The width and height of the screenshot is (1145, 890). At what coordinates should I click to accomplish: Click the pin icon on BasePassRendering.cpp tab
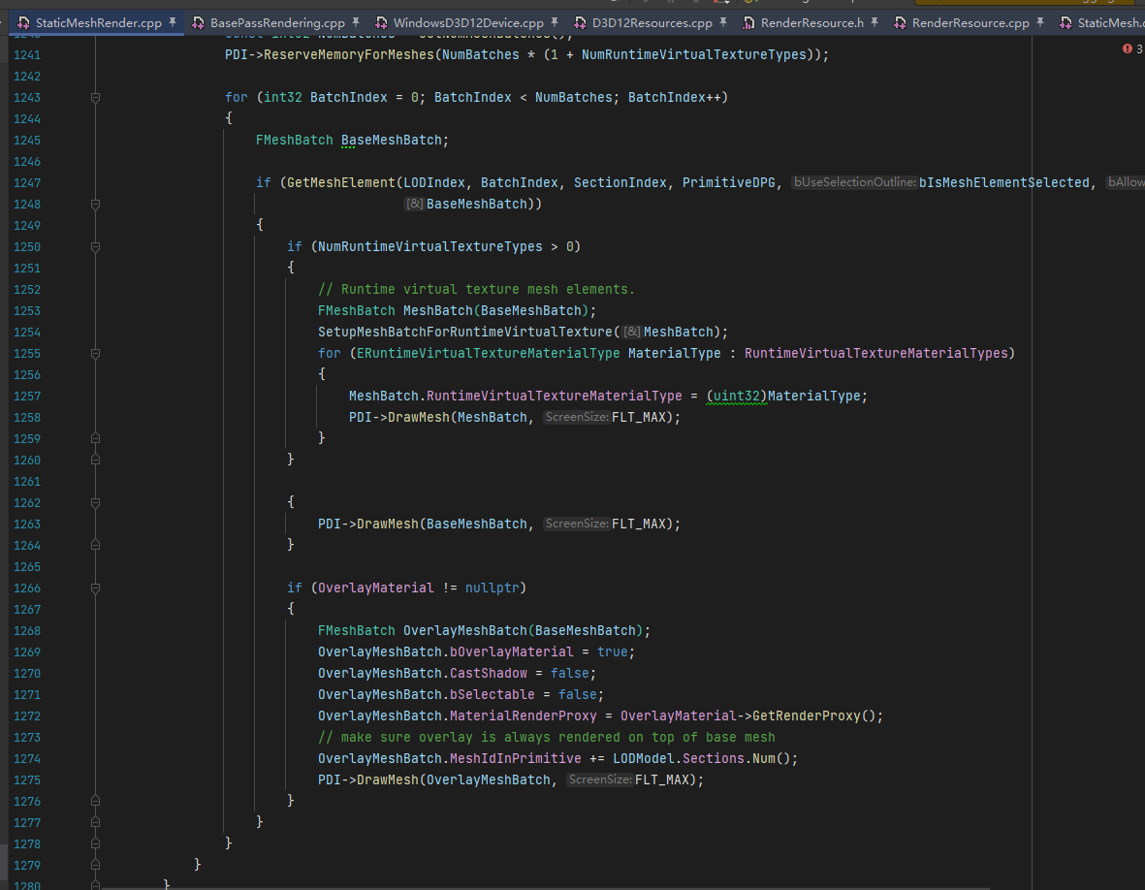click(x=356, y=22)
